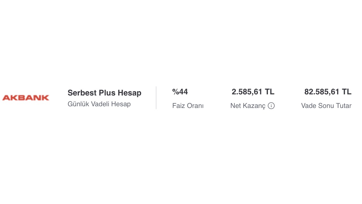This screenshot has width=362, height=204.
Task: Click the Faiz Oranı label
Action: point(188,106)
